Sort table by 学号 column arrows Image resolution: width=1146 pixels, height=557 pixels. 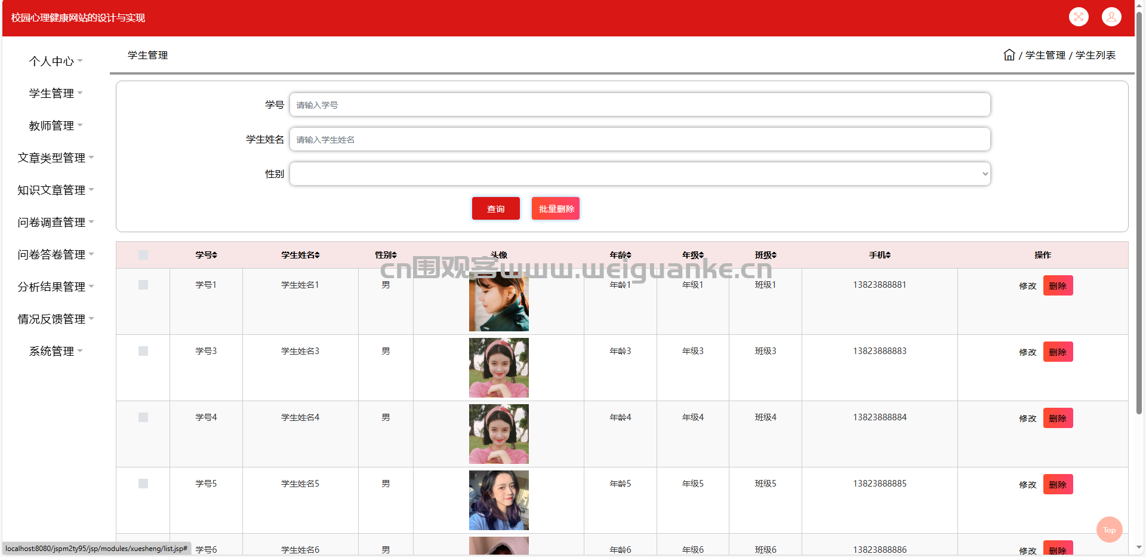point(214,255)
